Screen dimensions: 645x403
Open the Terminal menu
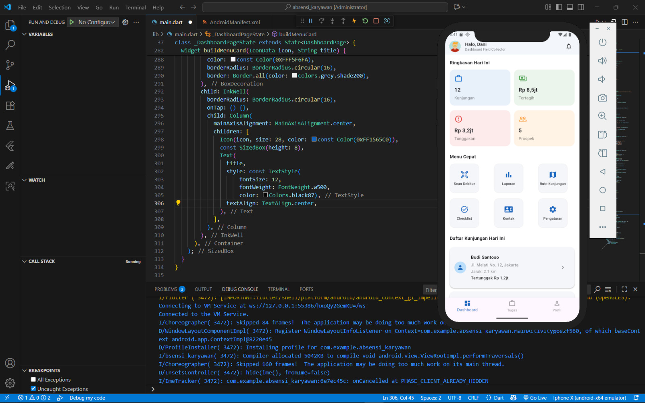[135, 7]
